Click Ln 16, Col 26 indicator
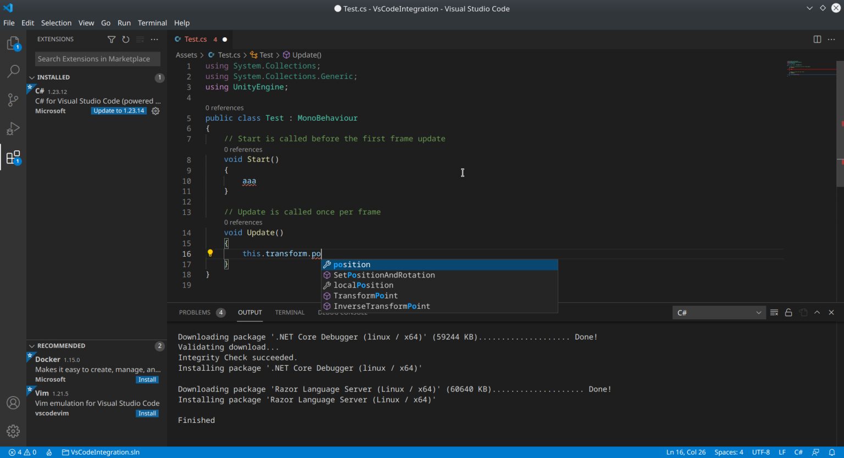The width and height of the screenshot is (844, 458). point(686,453)
